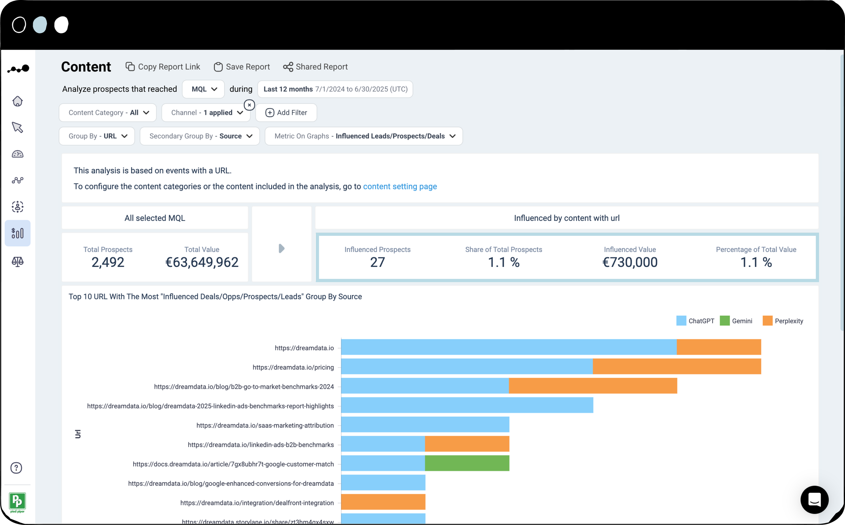The height and width of the screenshot is (525, 845).
Task: Open the Metric On Graphs dropdown
Action: point(364,136)
